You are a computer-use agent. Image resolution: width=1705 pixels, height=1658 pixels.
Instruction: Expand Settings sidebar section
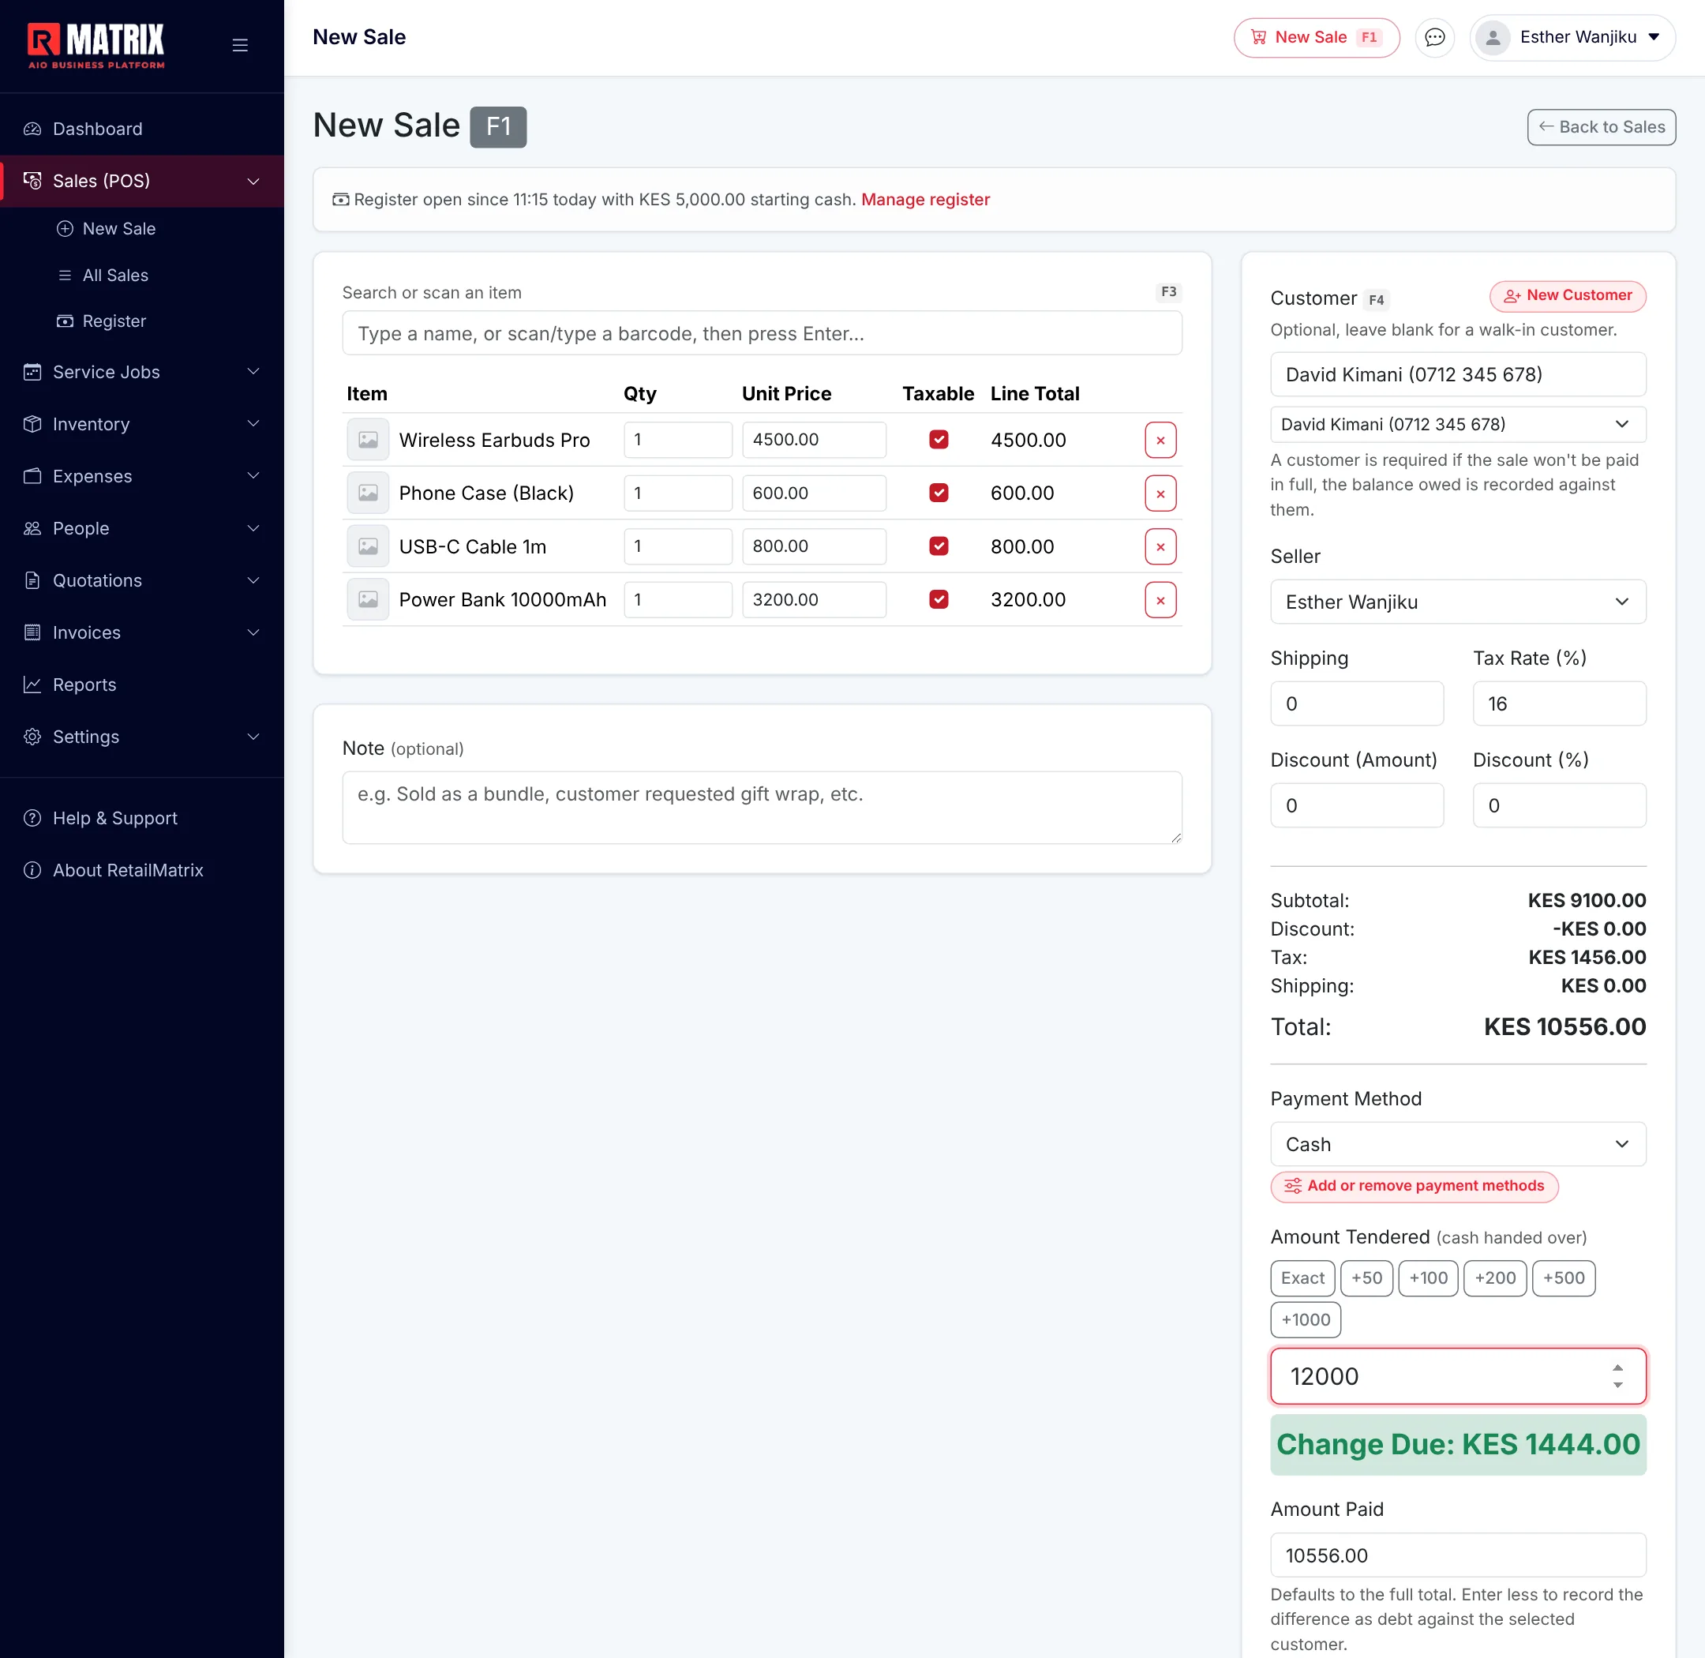(142, 737)
